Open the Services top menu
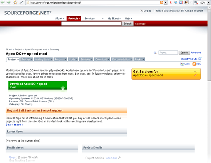The image size is (211, 163). pyautogui.click(x=94, y=18)
